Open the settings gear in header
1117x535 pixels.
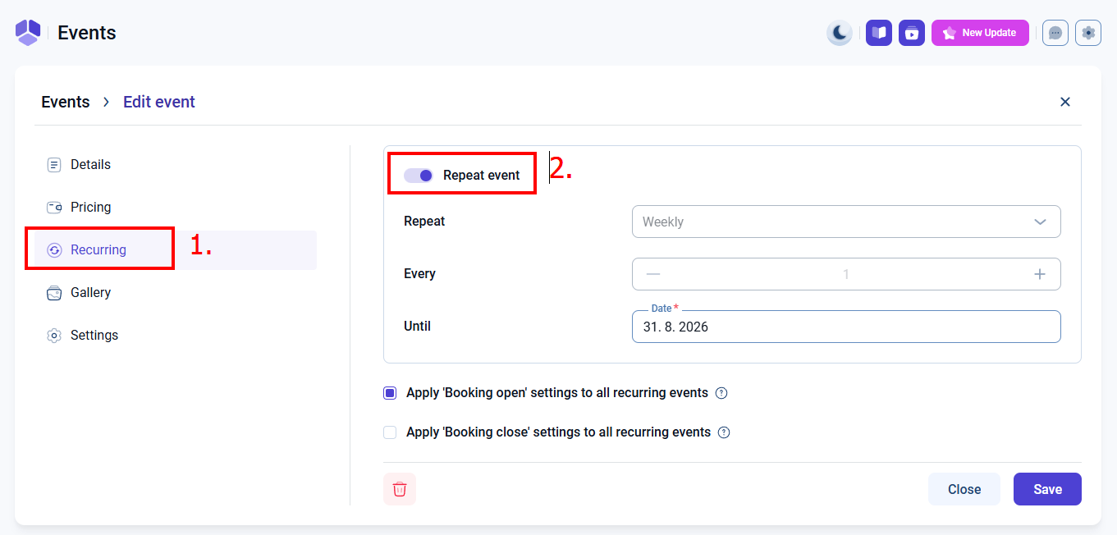[1088, 33]
